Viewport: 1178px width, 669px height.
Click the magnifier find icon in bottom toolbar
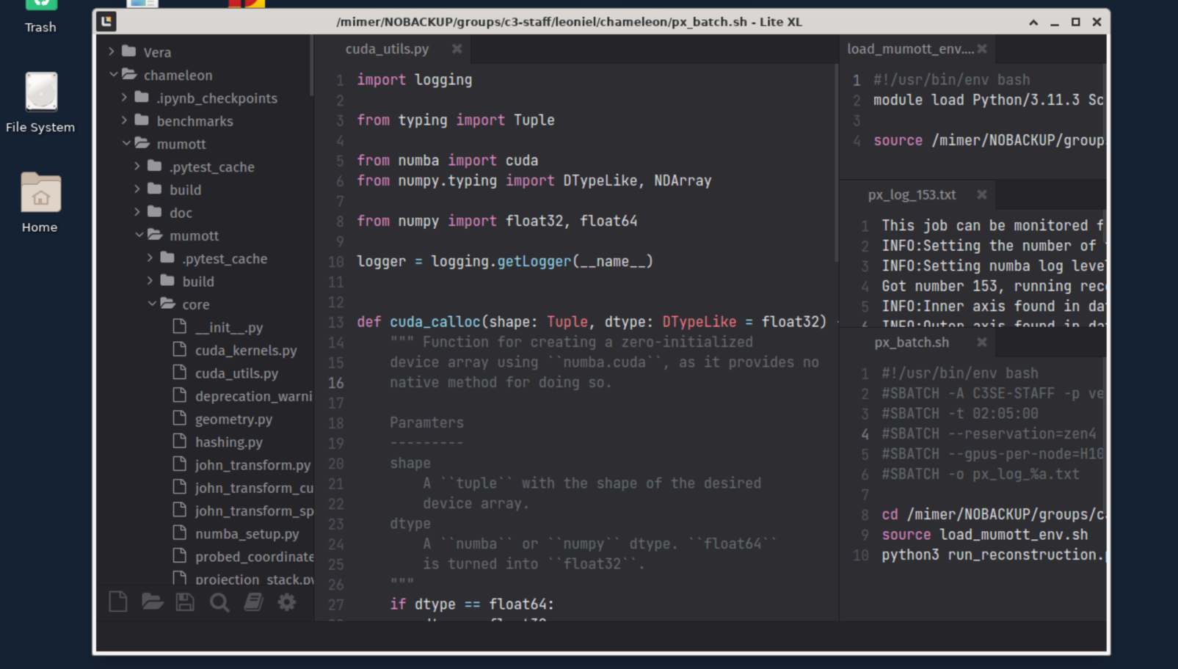click(219, 602)
